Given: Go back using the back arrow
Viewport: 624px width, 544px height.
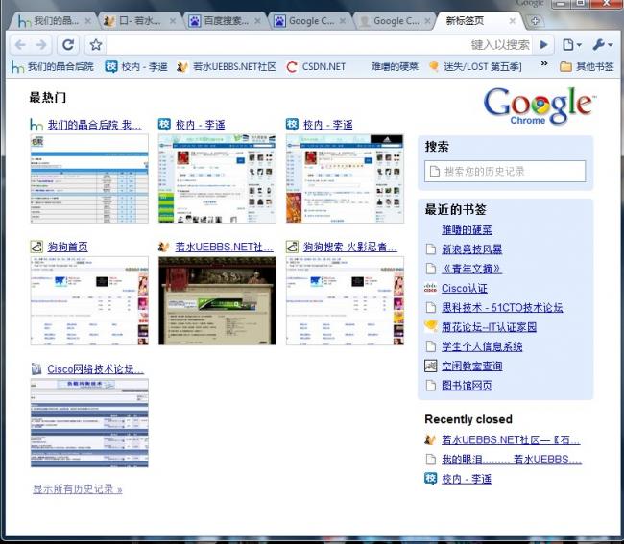Looking at the screenshot, I should (20, 45).
